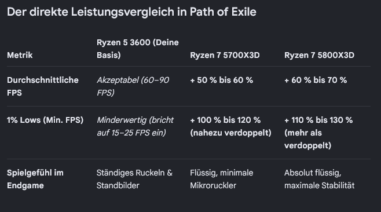
Task: Click the 'Durchschnittliche FPS' row label
Action: click(42, 86)
